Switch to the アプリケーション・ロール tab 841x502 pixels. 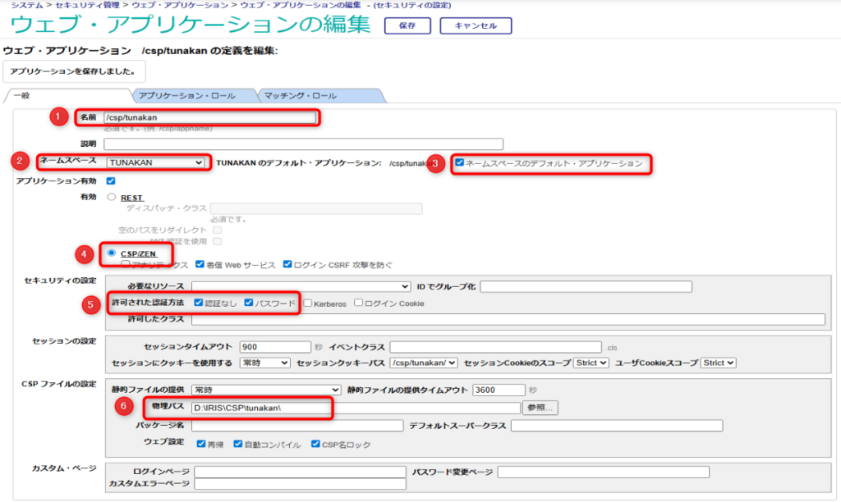192,96
